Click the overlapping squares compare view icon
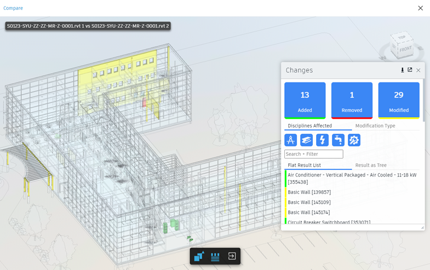 (199, 256)
